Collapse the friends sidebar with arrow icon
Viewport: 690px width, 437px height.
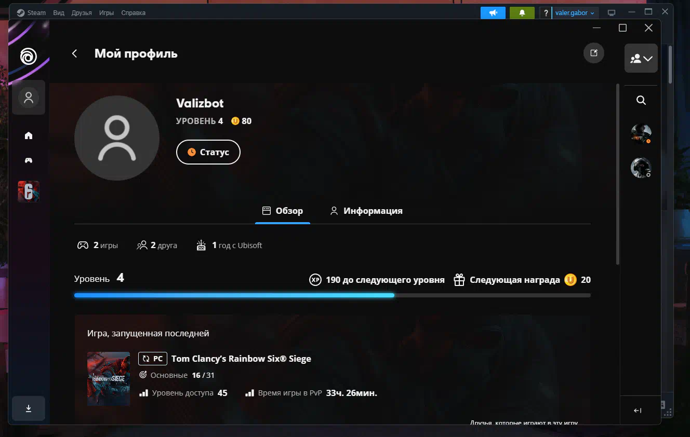[x=638, y=411]
